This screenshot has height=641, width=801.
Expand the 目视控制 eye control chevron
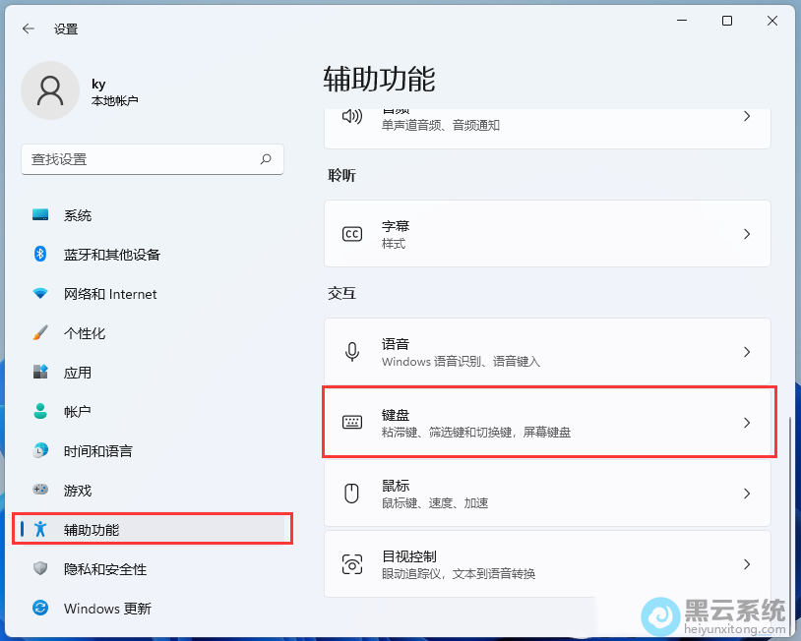(x=747, y=564)
